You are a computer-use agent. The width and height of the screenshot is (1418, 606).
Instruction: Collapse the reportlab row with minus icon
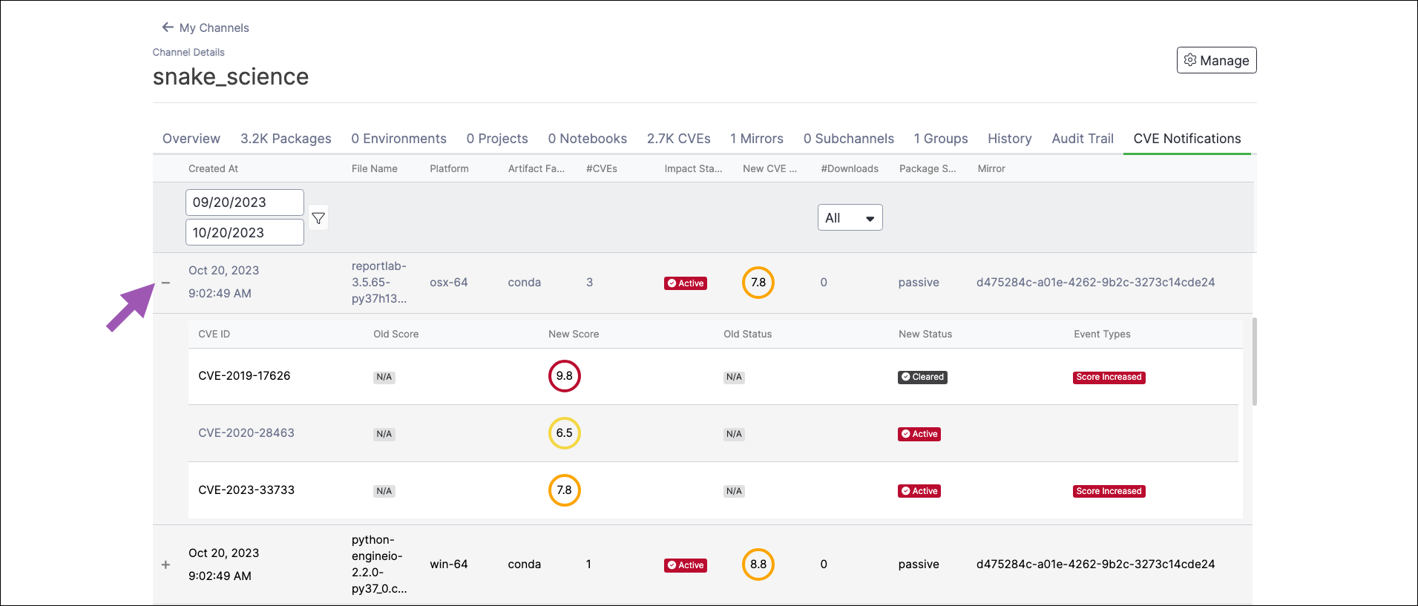pos(165,283)
